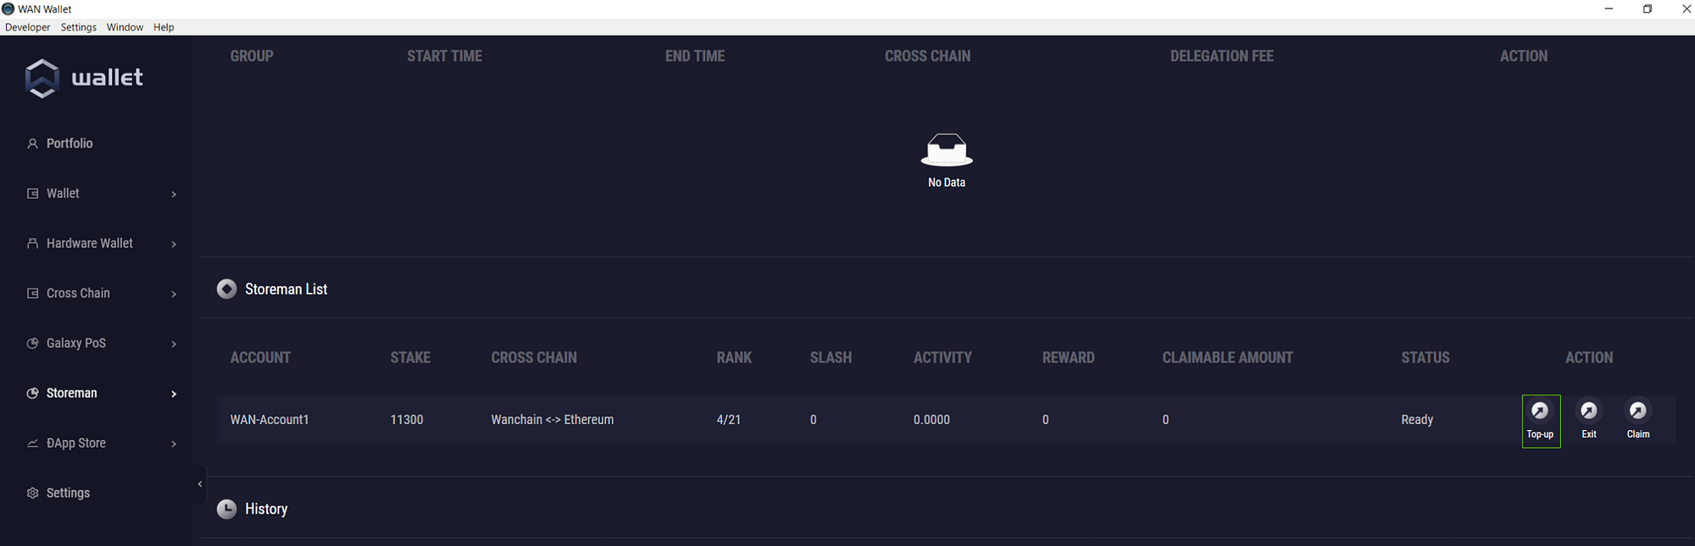Click the Storeman List section icon
This screenshot has height=546, width=1695.
tap(226, 290)
